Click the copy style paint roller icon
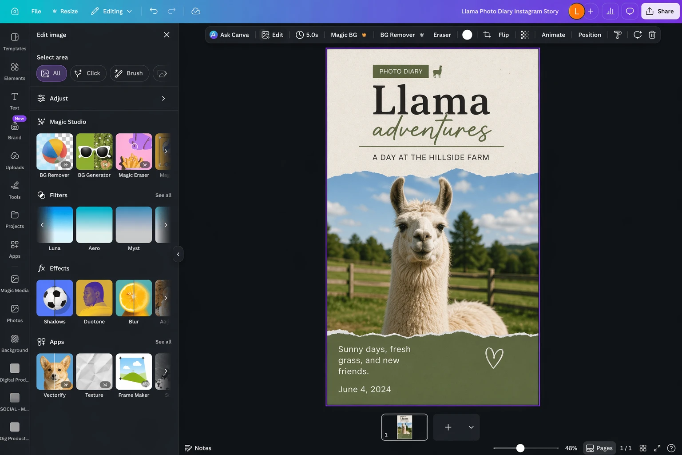 tap(617, 34)
